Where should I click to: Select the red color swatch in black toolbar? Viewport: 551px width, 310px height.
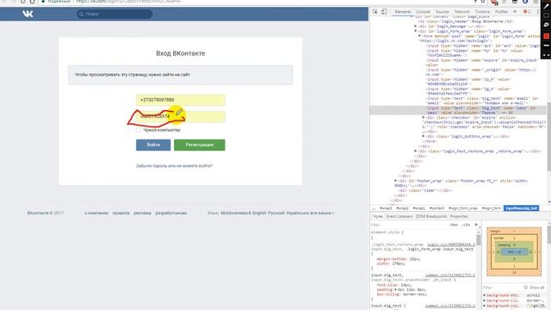pos(546,36)
